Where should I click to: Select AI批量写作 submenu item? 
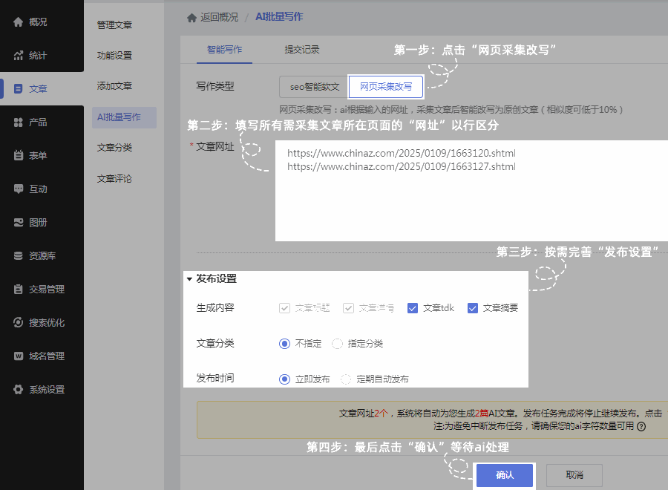[124, 117]
